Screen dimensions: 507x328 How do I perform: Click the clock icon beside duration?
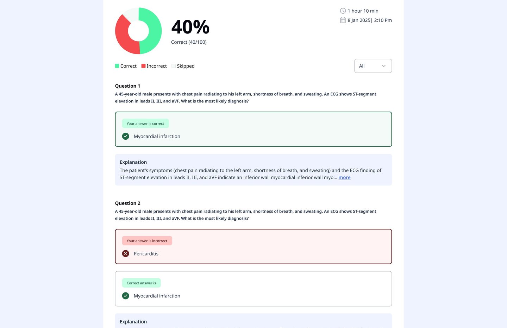(x=343, y=11)
